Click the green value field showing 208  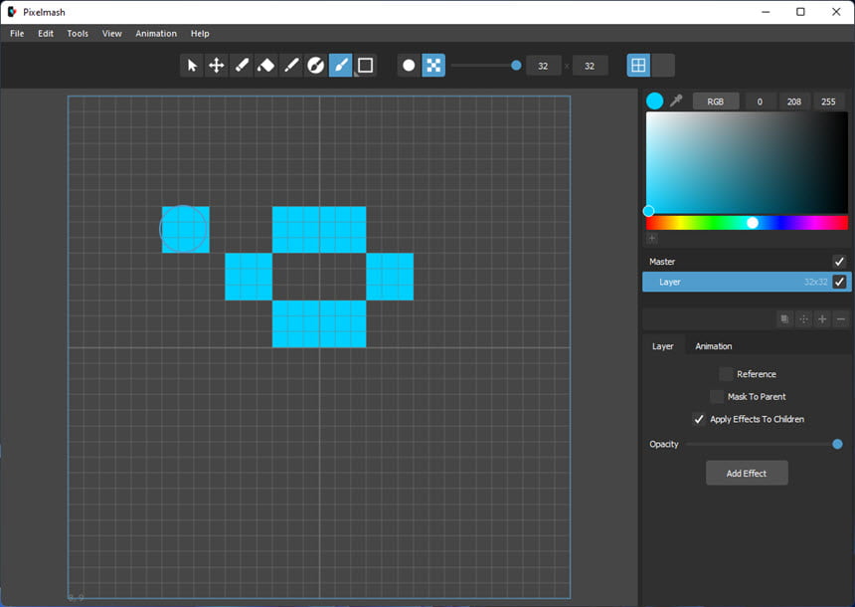click(794, 101)
